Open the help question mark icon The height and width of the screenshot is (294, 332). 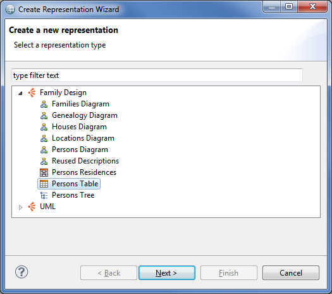(22, 272)
